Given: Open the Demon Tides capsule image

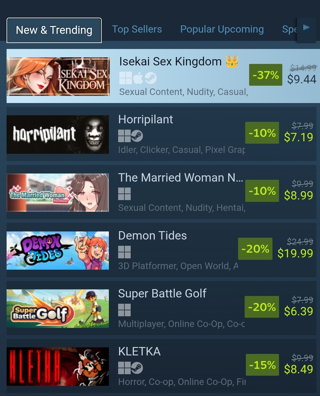Looking at the screenshot, I should point(58,251).
